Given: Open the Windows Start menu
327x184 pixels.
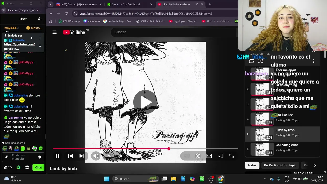Looking at the screenshot, I should coord(107,179).
